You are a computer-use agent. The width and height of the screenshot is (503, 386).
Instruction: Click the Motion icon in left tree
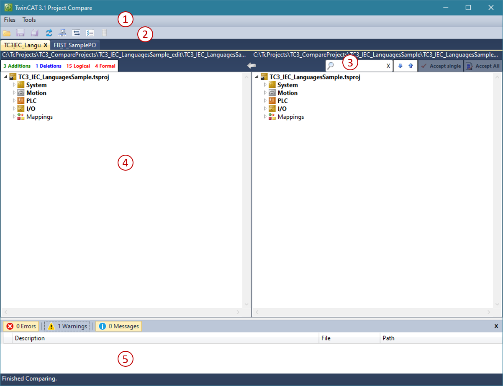(21, 93)
